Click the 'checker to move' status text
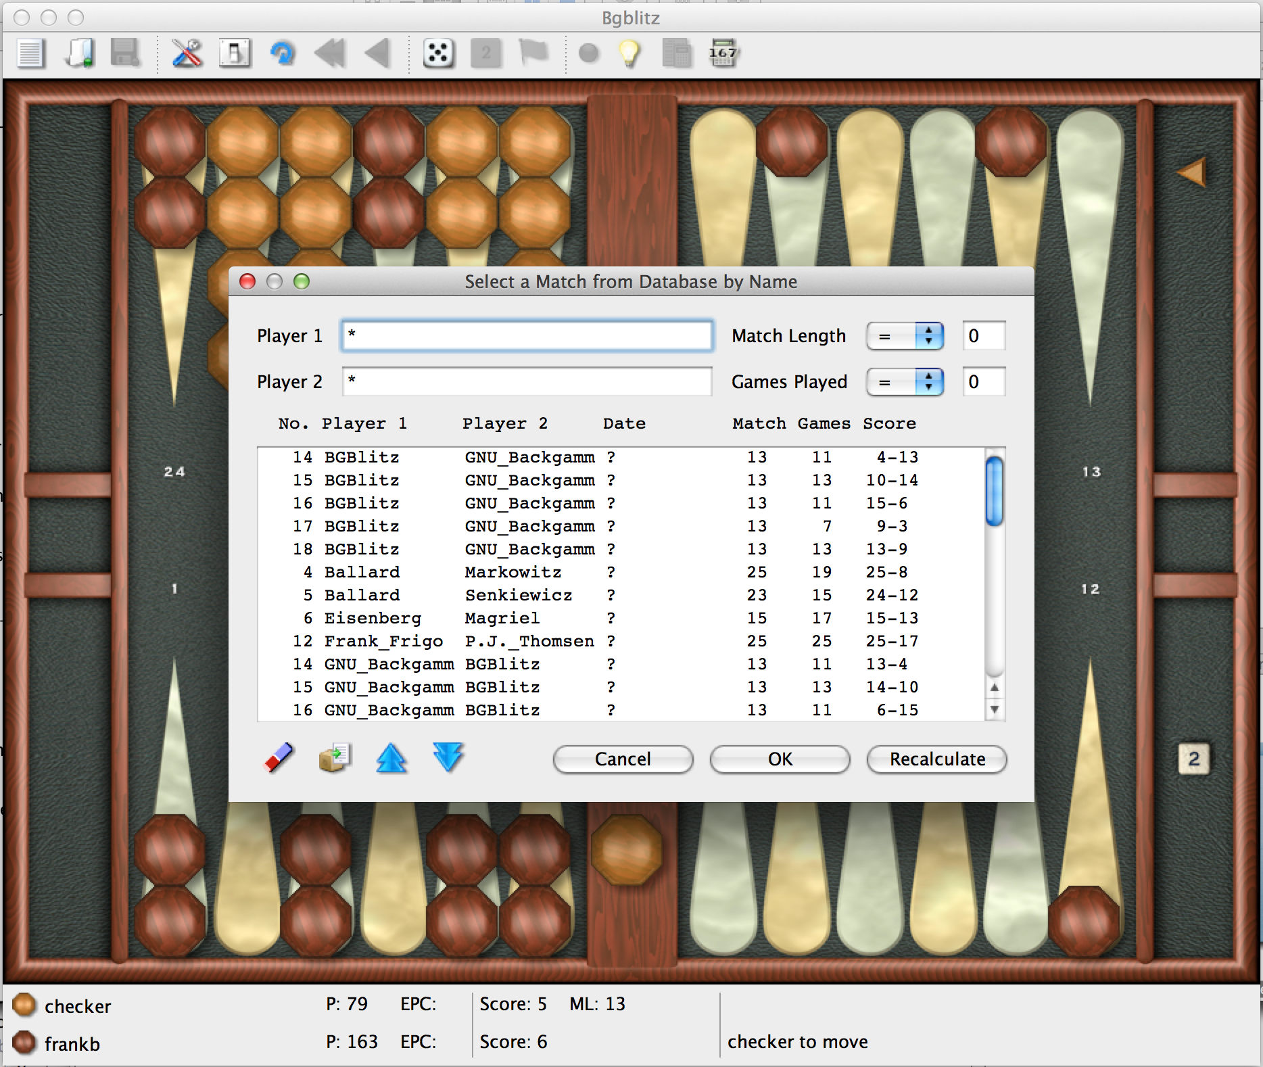 point(798,1042)
